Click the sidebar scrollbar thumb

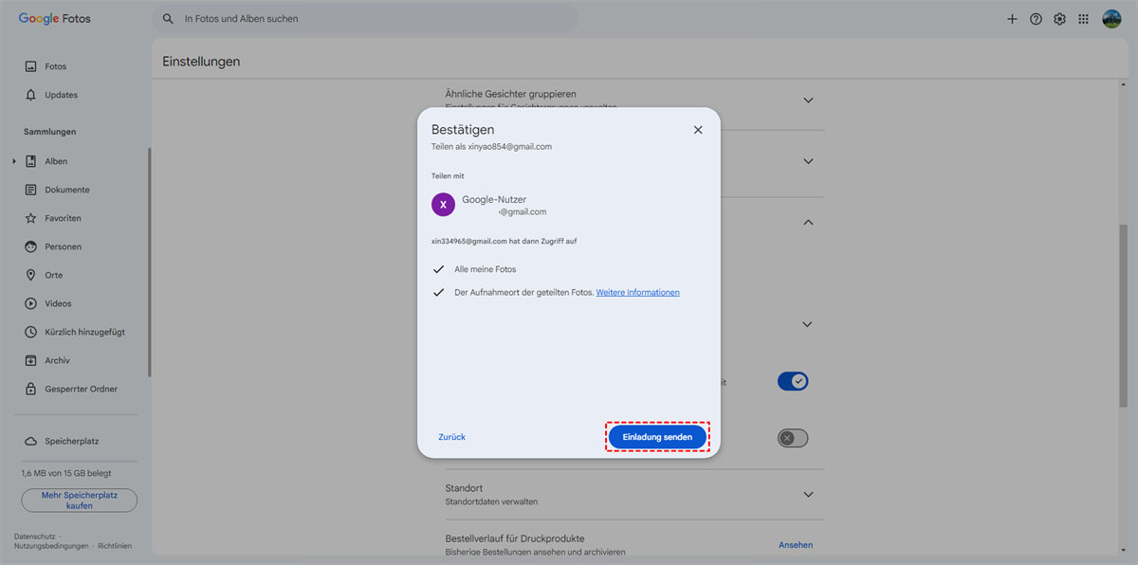(149, 264)
